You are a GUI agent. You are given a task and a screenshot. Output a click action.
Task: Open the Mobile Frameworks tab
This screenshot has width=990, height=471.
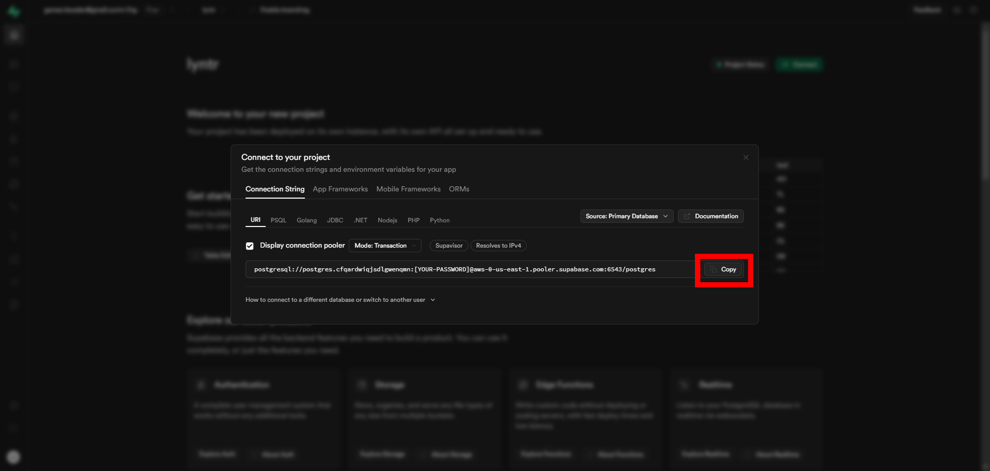tap(409, 189)
